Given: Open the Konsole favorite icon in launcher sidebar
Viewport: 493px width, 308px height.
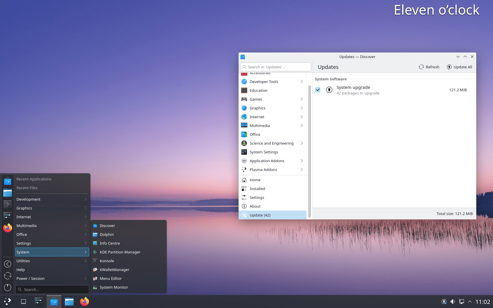Looking at the screenshot, I should [x=8, y=204].
